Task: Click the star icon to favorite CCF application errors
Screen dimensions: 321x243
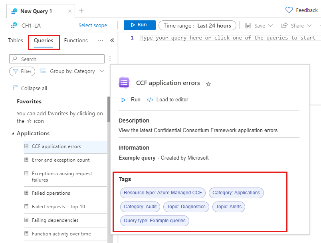Action: tap(208, 84)
